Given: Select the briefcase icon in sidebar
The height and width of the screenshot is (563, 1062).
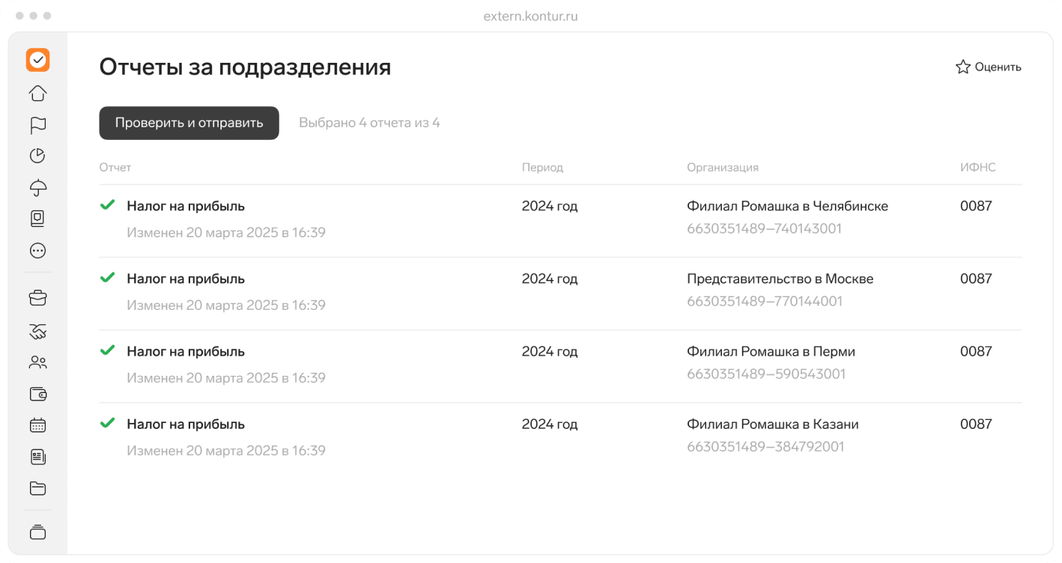Looking at the screenshot, I should (37, 298).
